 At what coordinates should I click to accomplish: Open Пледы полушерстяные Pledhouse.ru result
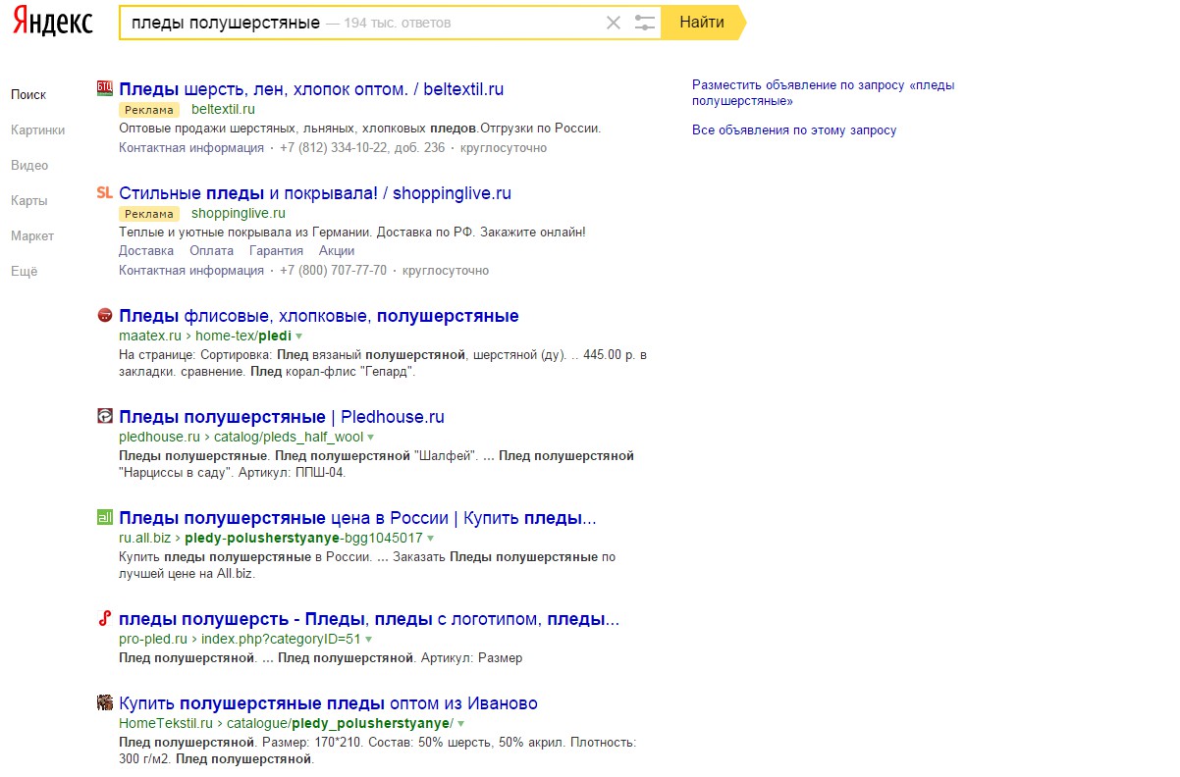[x=282, y=417]
